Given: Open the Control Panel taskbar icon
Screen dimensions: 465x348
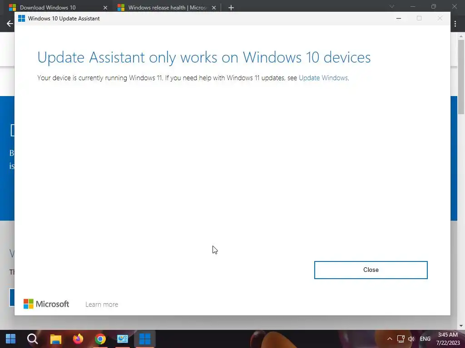Looking at the screenshot, I should coord(123,339).
